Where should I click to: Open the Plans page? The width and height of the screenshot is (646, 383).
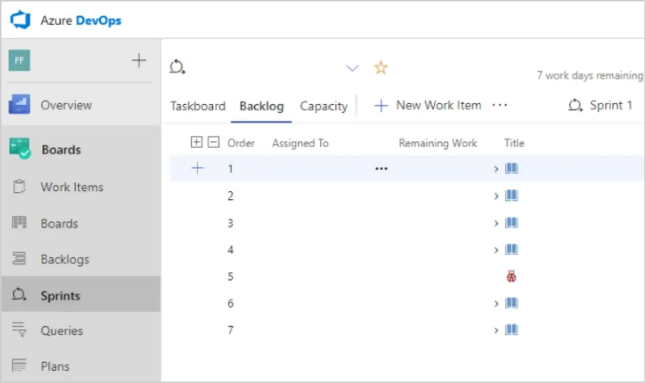(x=55, y=366)
